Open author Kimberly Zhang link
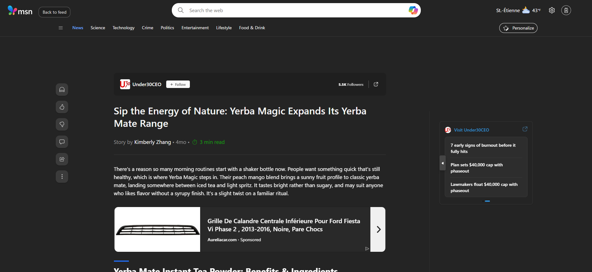This screenshot has height=272, width=592. (153, 142)
